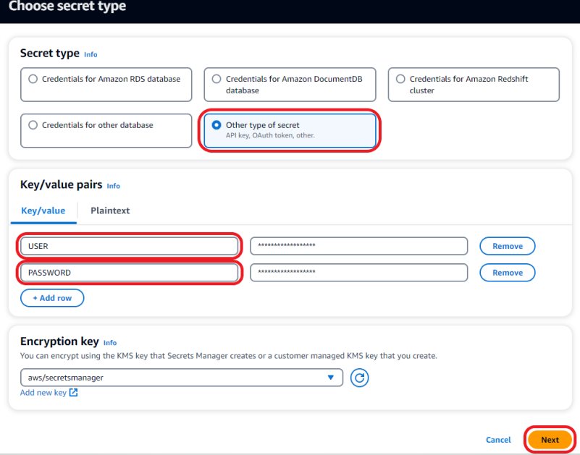Click the PASSWORD masked value field
The image size is (580, 455).
pyautogui.click(x=358, y=273)
